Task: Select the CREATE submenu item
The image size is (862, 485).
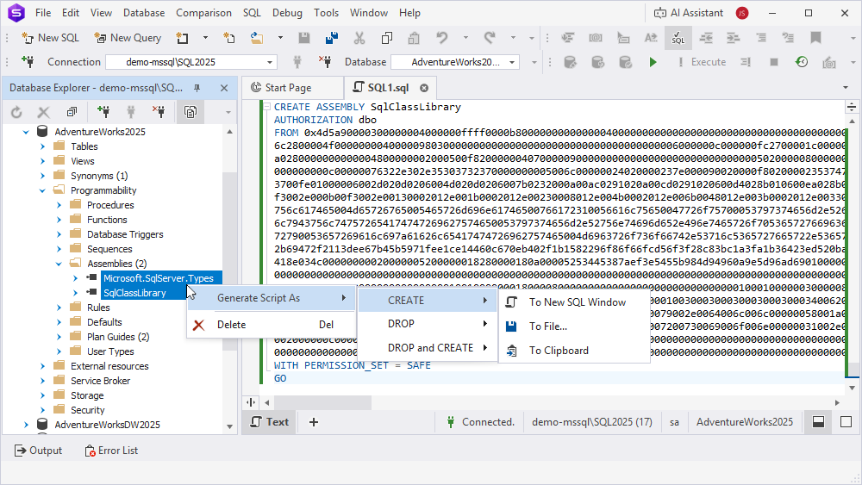Action: [428, 301]
